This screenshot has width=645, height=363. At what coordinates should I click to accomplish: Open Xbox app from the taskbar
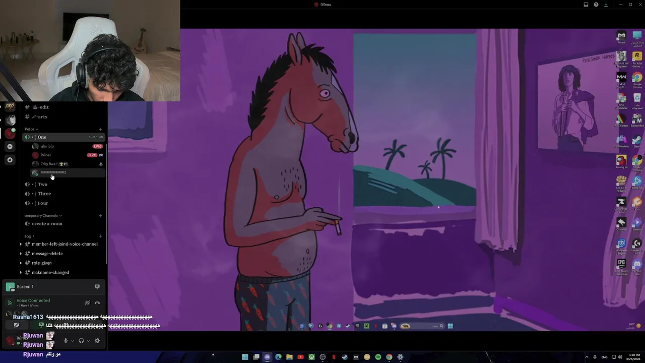pyautogui.click(x=311, y=357)
